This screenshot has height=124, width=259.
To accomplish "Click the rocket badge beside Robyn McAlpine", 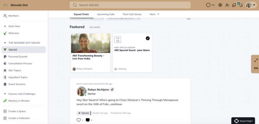I will point(112,89).
